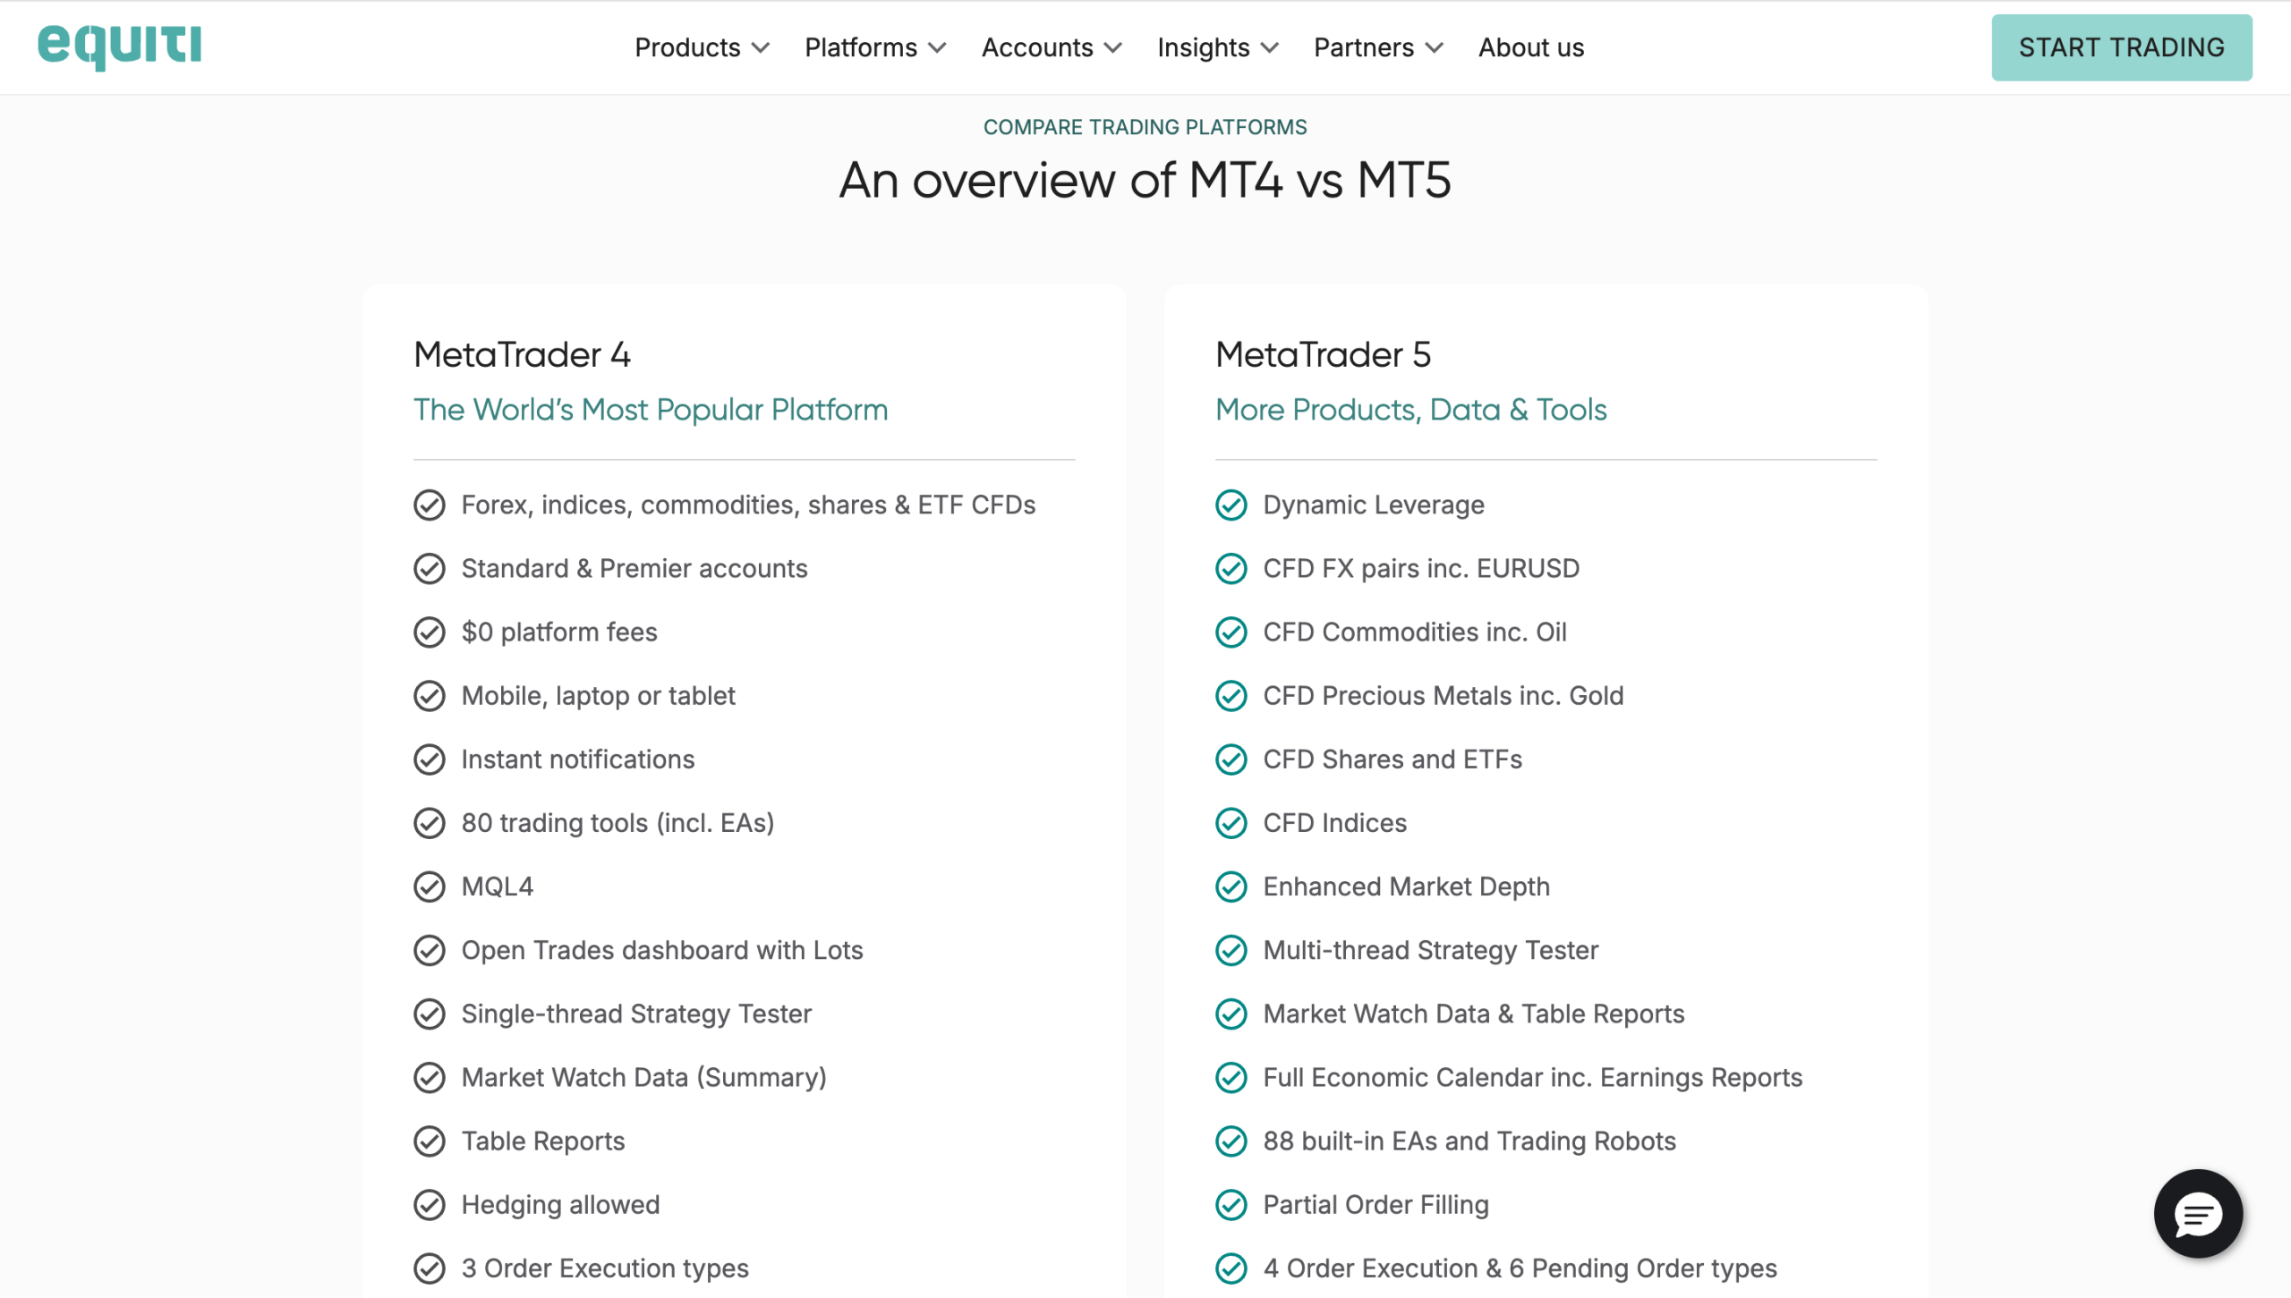Click checkmark icon beside Market Watch Data (Summary)
Screen dimensions: 2291x1298
tap(430, 1078)
